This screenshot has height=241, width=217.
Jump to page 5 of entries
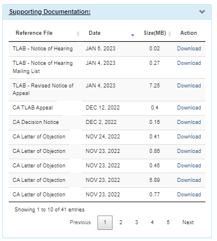tap(168, 222)
